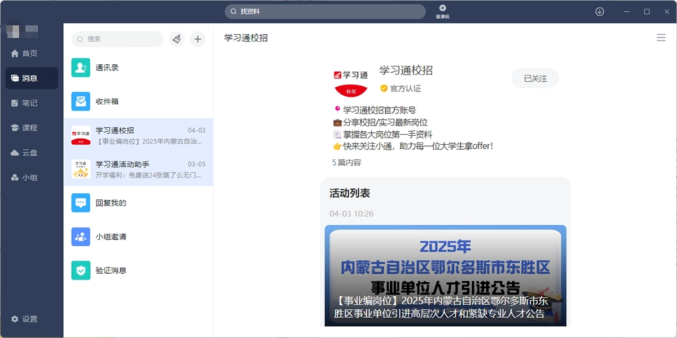
Task: Toggle the 已关注 follow status
Action: point(535,78)
